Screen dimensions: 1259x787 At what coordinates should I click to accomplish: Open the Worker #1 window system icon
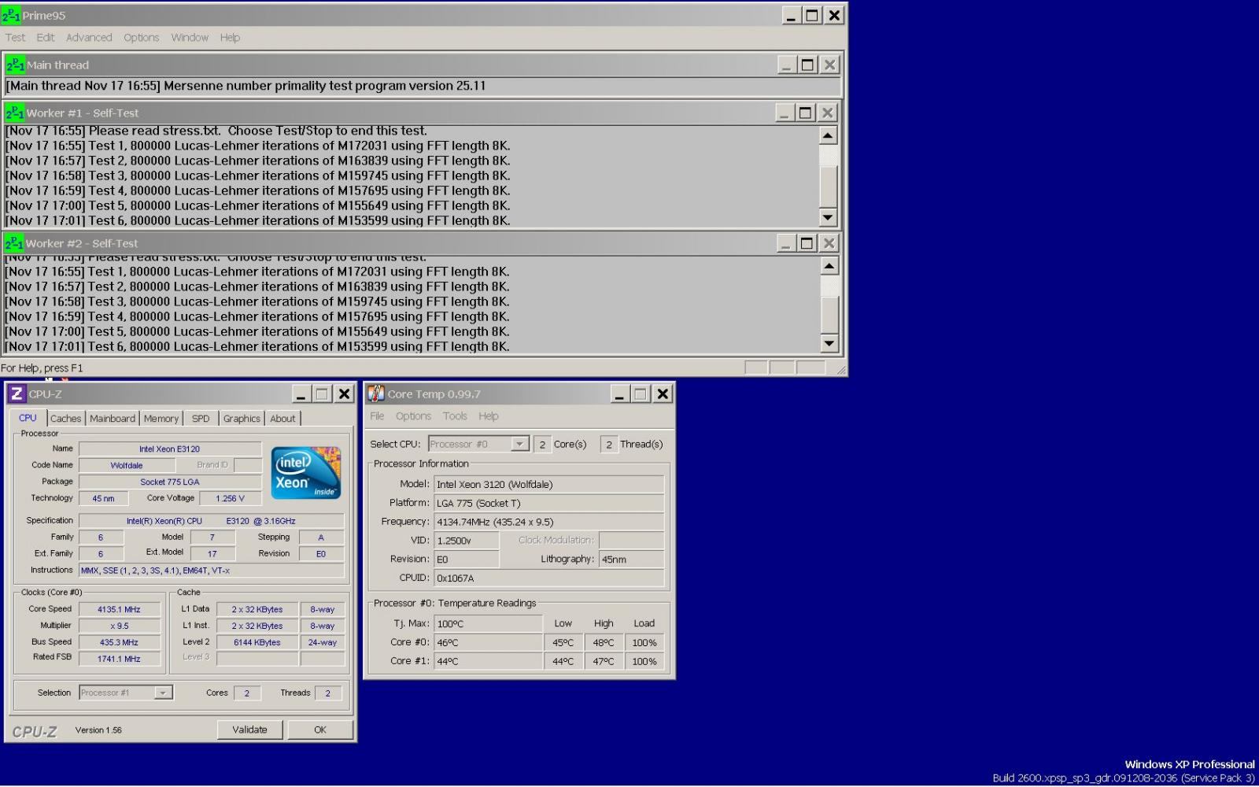click(x=15, y=113)
